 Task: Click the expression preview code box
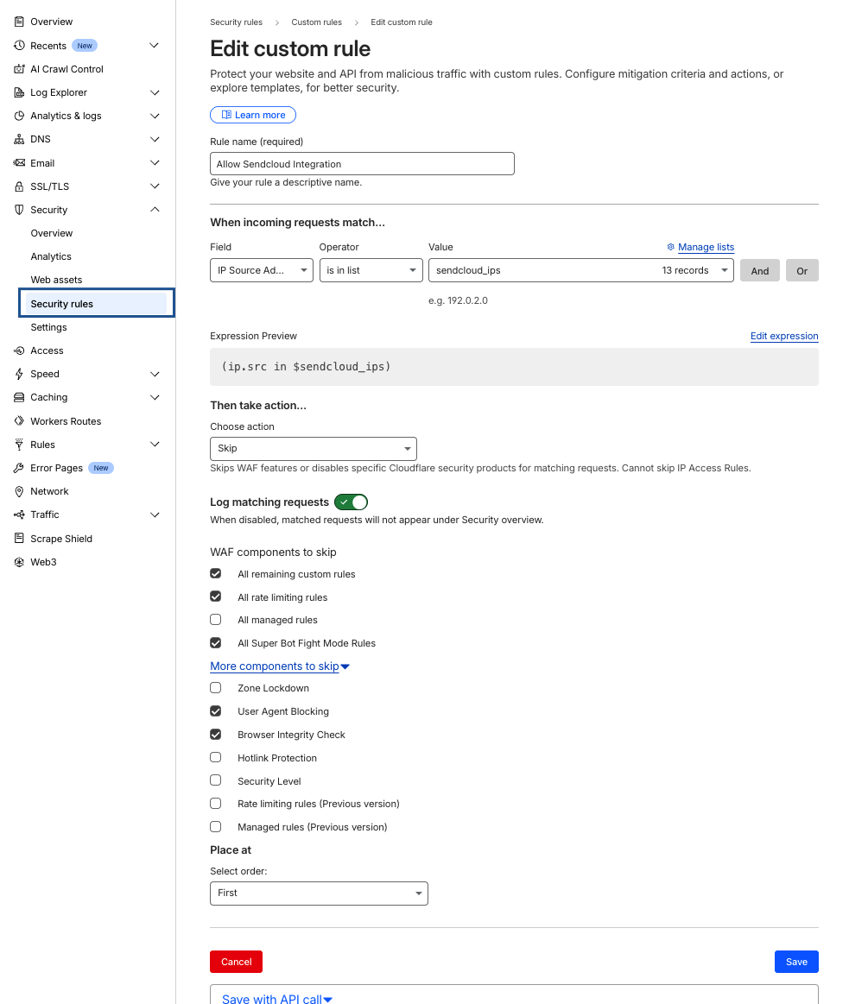point(515,367)
